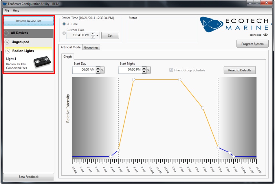The image size is (275, 184).
Task: Select the graph point at 9 PM
Action: (233, 156)
